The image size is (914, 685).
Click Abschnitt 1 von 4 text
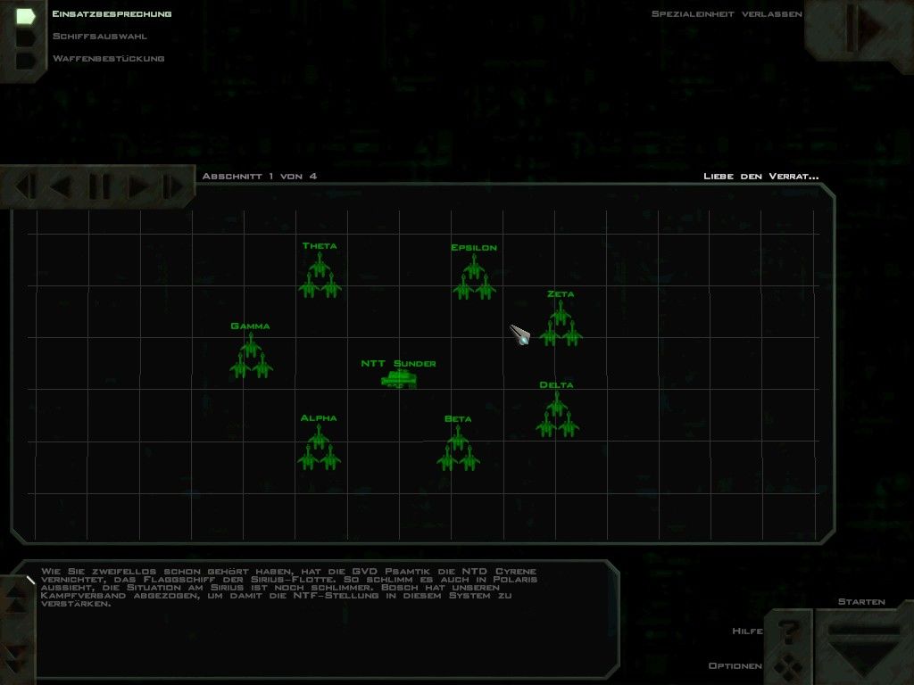(x=260, y=176)
